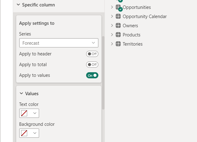This screenshot has width=197, height=142.
Task: Open the Text color picker
Action: pyautogui.click(x=29, y=113)
